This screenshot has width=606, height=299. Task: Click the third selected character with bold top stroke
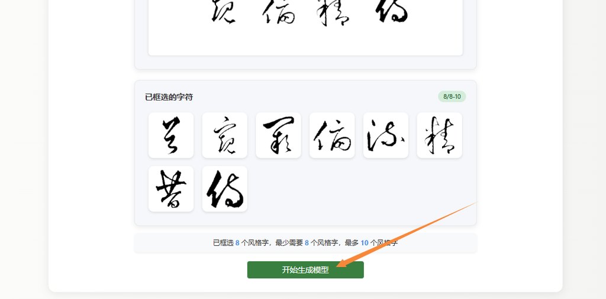pyautogui.click(x=278, y=135)
